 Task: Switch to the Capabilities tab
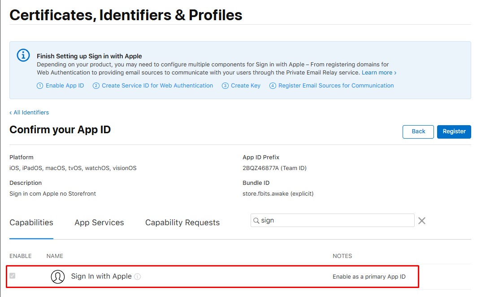31,223
